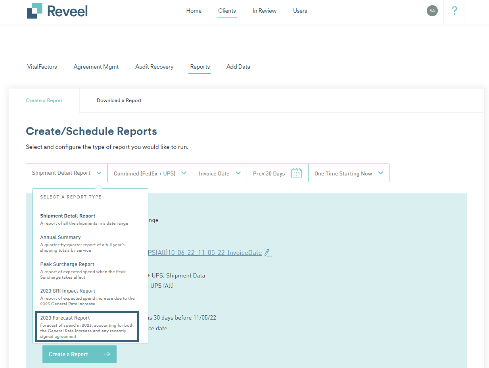Open the calendar icon next to Prev 30 Days
489x368 pixels.
[x=297, y=173]
